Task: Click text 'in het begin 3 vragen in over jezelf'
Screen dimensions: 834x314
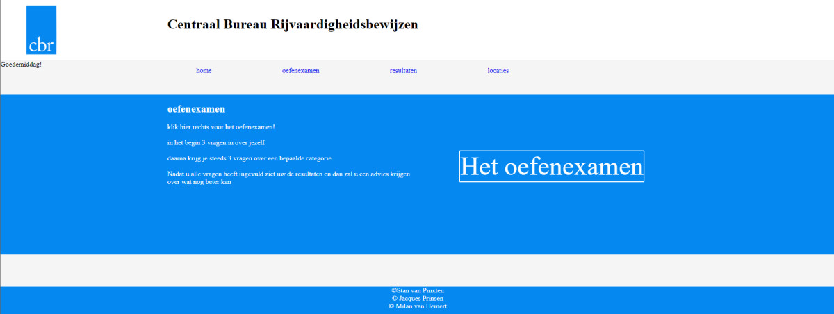Action: point(216,142)
